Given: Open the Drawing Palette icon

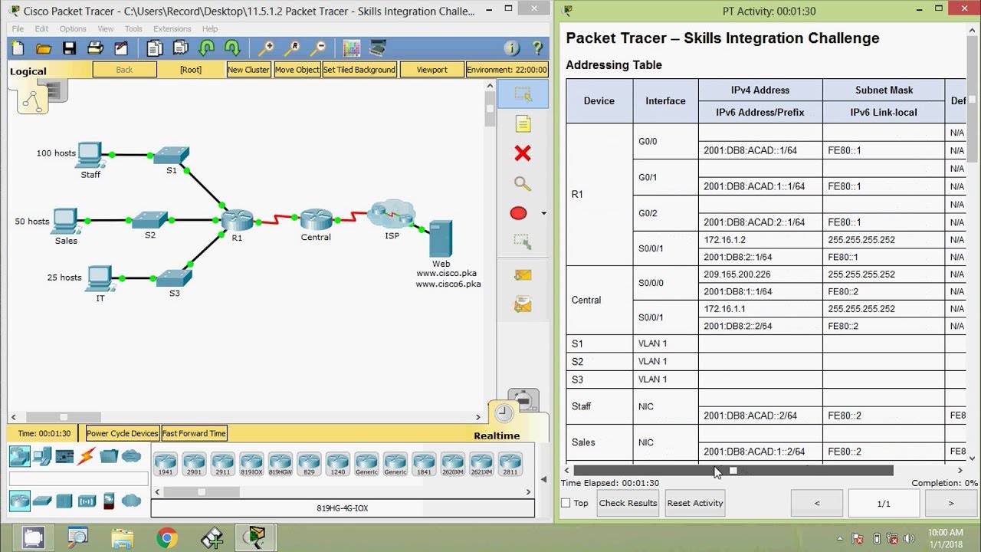Looking at the screenshot, I should pos(351,48).
